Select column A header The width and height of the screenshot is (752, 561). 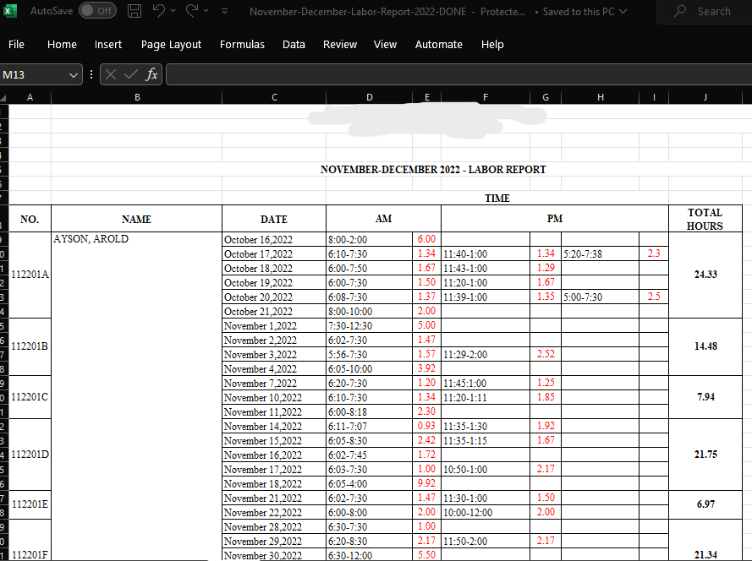[x=30, y=97]
